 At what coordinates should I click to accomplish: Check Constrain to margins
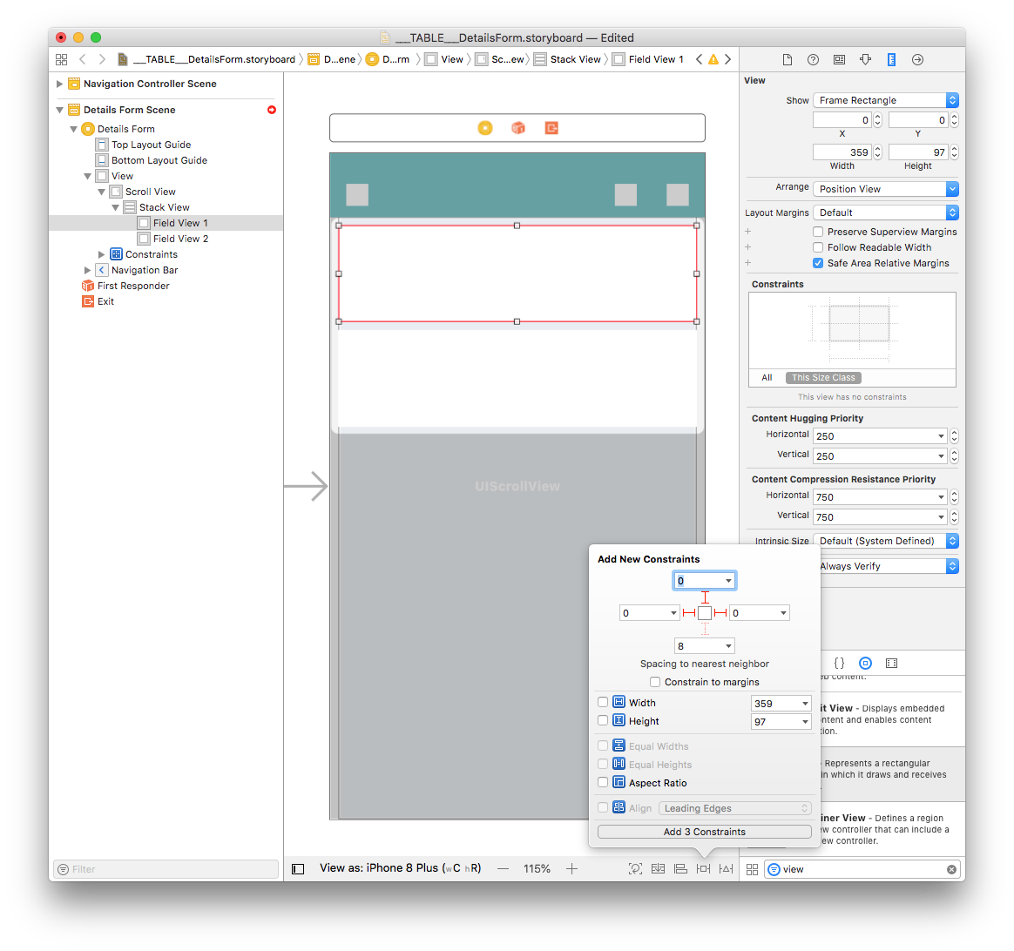(x=655, y=681)
